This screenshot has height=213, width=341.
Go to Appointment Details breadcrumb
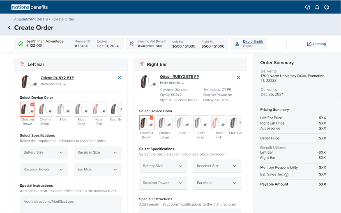pos(31,19)
